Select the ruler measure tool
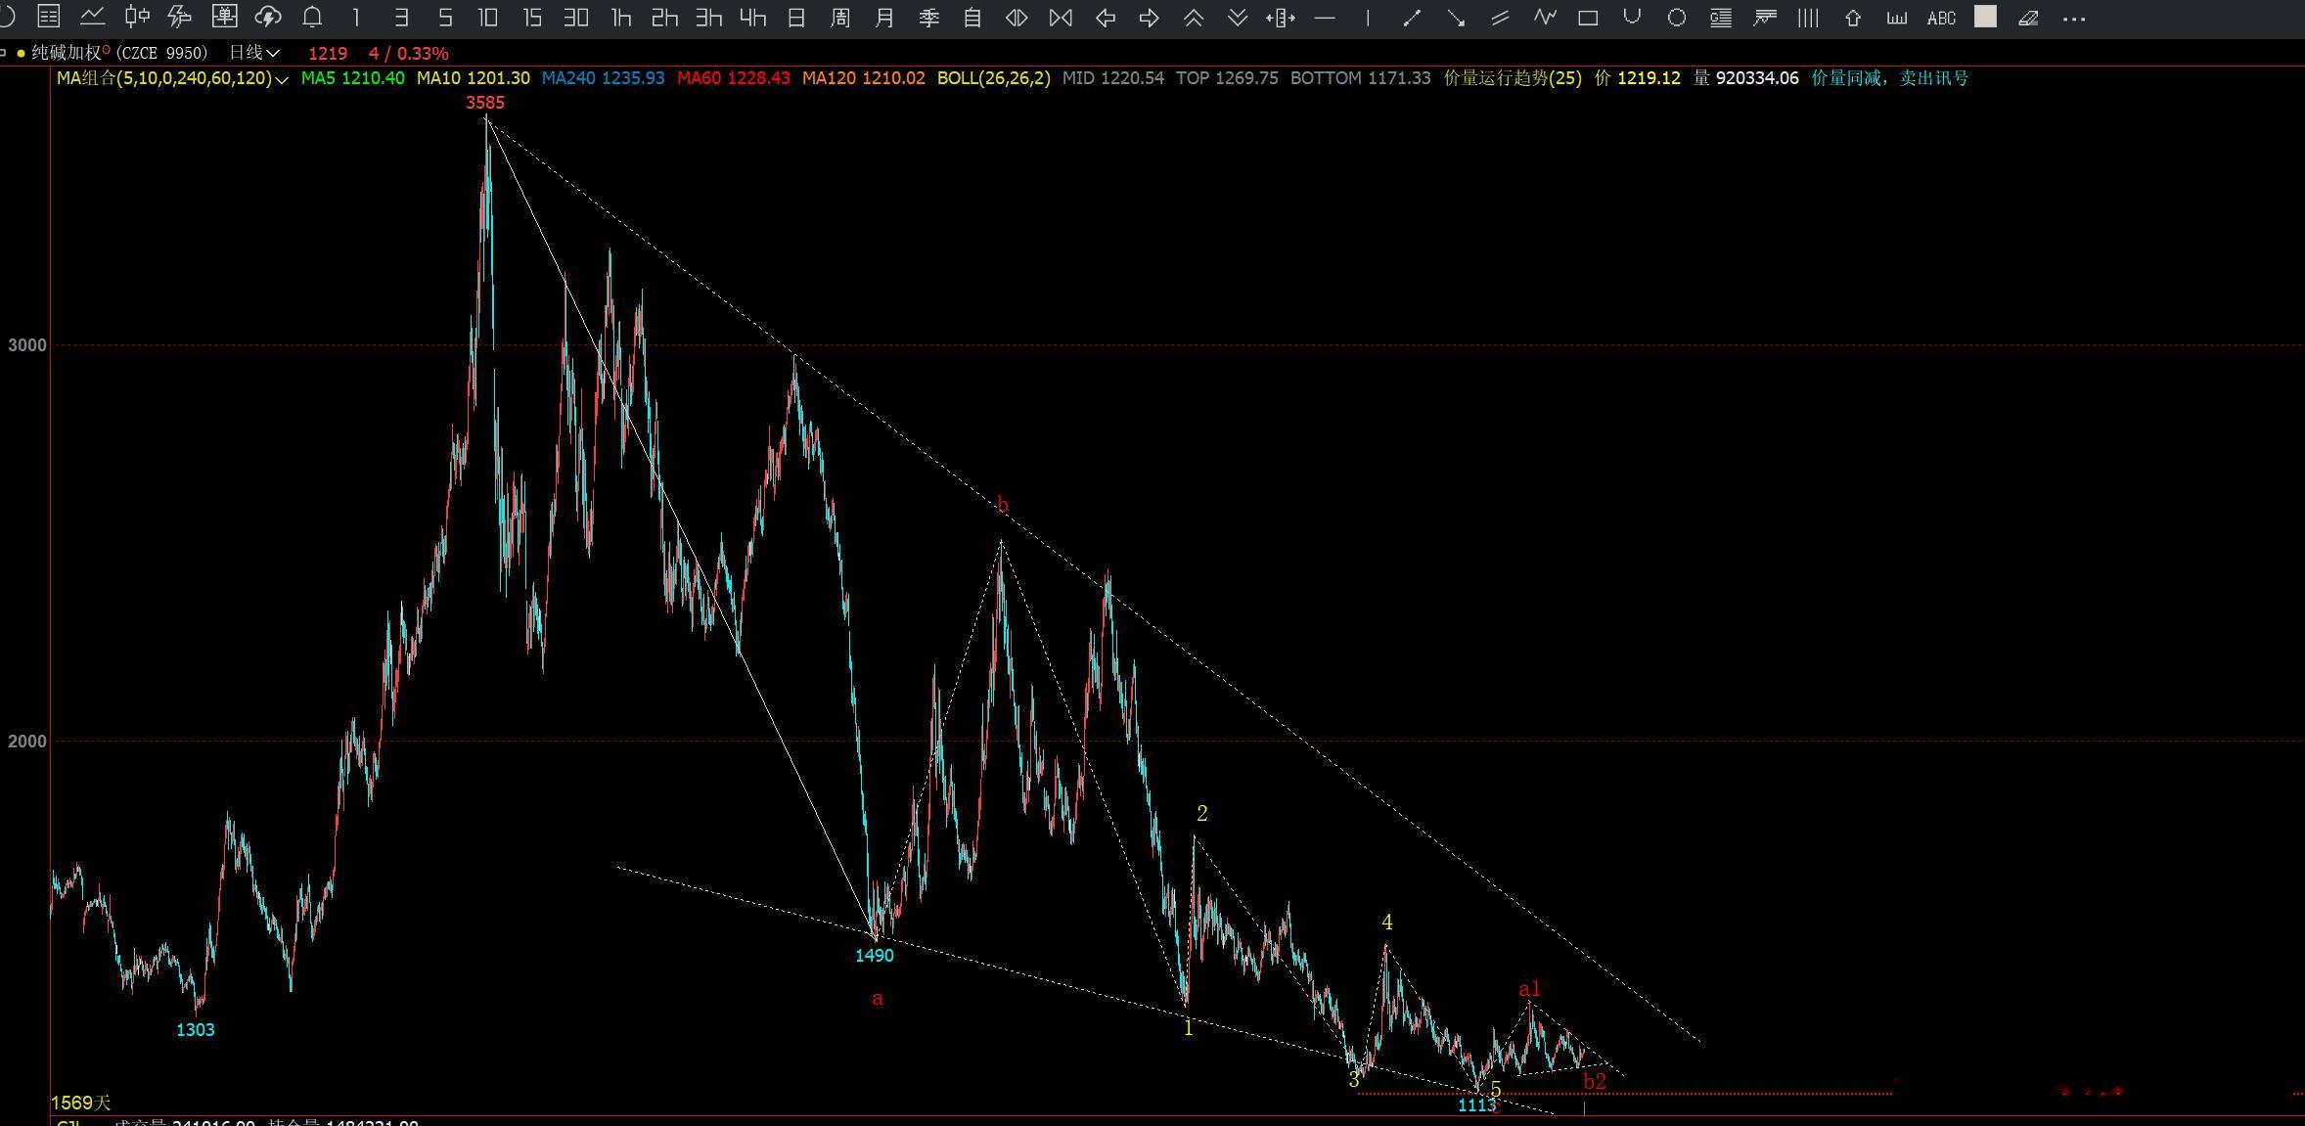 [1897, 18]
